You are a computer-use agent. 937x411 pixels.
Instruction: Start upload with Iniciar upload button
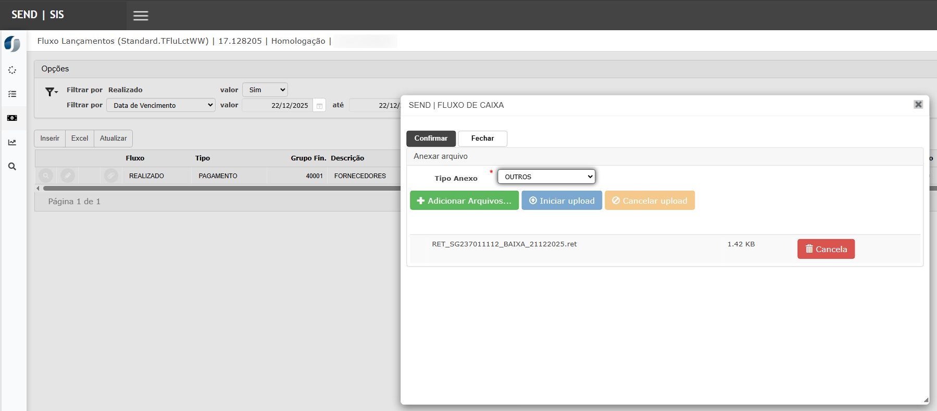pyautogui.click(x=561, y=201)
